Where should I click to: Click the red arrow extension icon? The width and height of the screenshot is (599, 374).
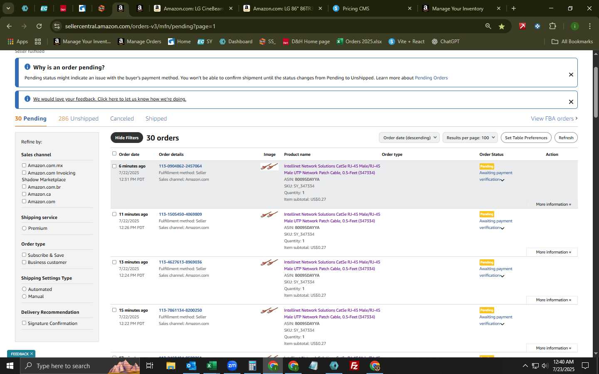(x=522, y=26)
